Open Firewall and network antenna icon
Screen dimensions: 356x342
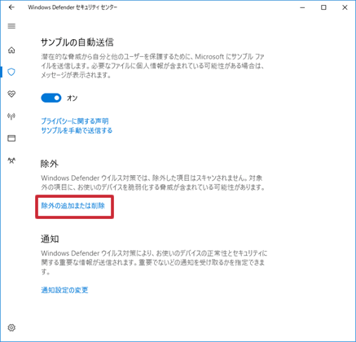point(11,116)
